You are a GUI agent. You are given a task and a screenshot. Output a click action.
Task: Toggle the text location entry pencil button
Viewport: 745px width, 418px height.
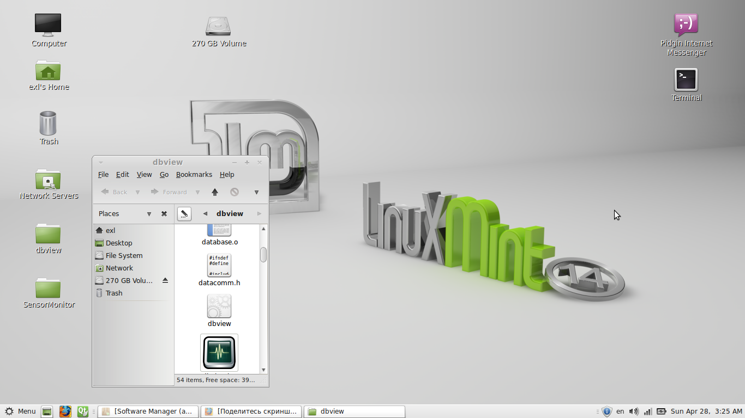pyautogui.click(x=184, y=214)
